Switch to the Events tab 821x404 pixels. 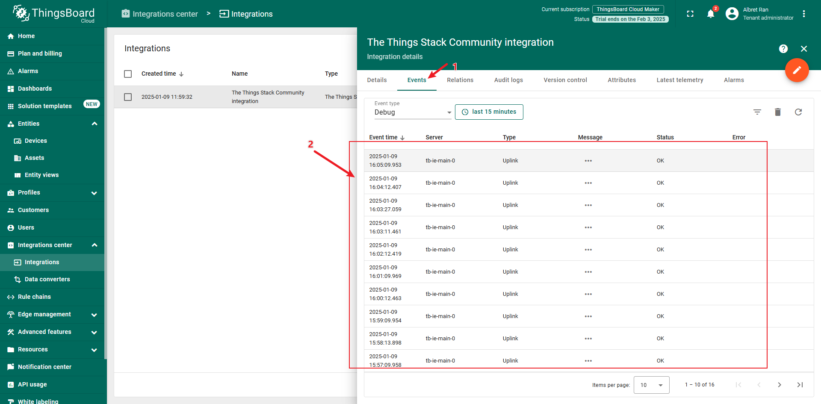417,80
